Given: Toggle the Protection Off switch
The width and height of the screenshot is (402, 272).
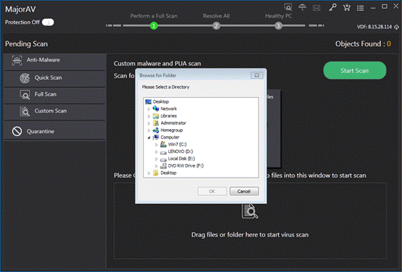Looking at the screenshot, I should pyautogui.click(x=48, y=22).
